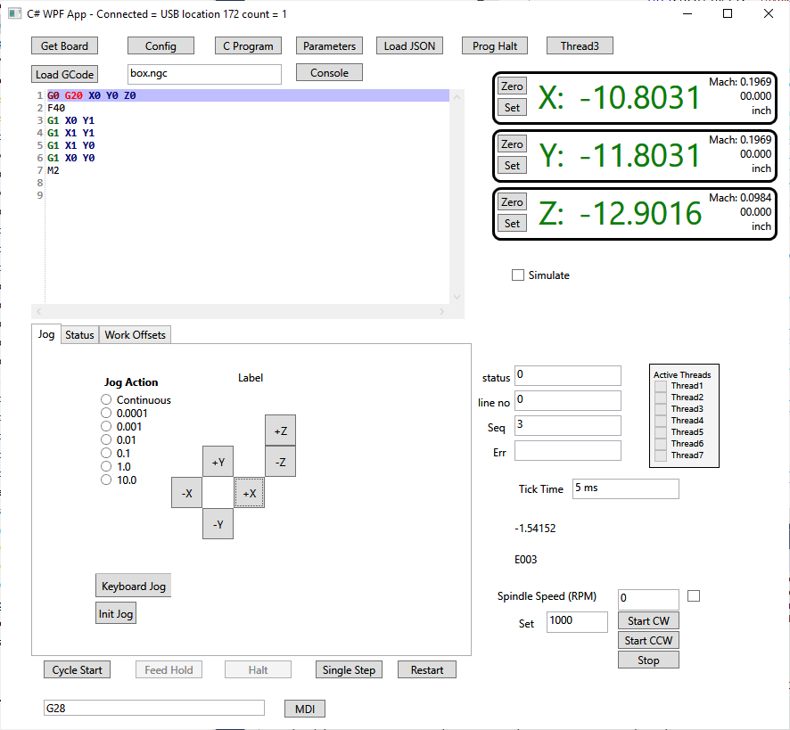
Task: Choose the 0.001 jog increment
Action: coord(107,426)
